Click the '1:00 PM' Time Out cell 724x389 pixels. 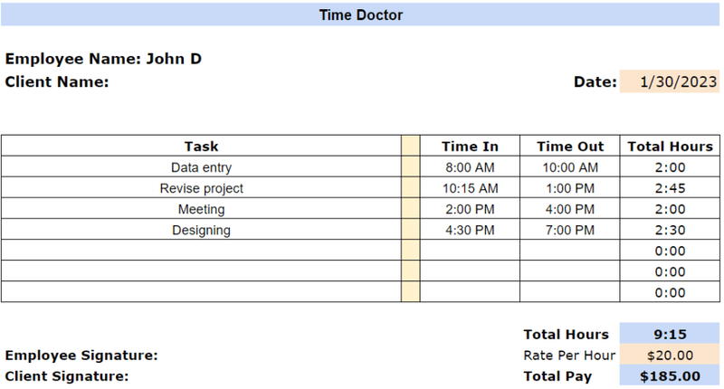coord(569,187)
